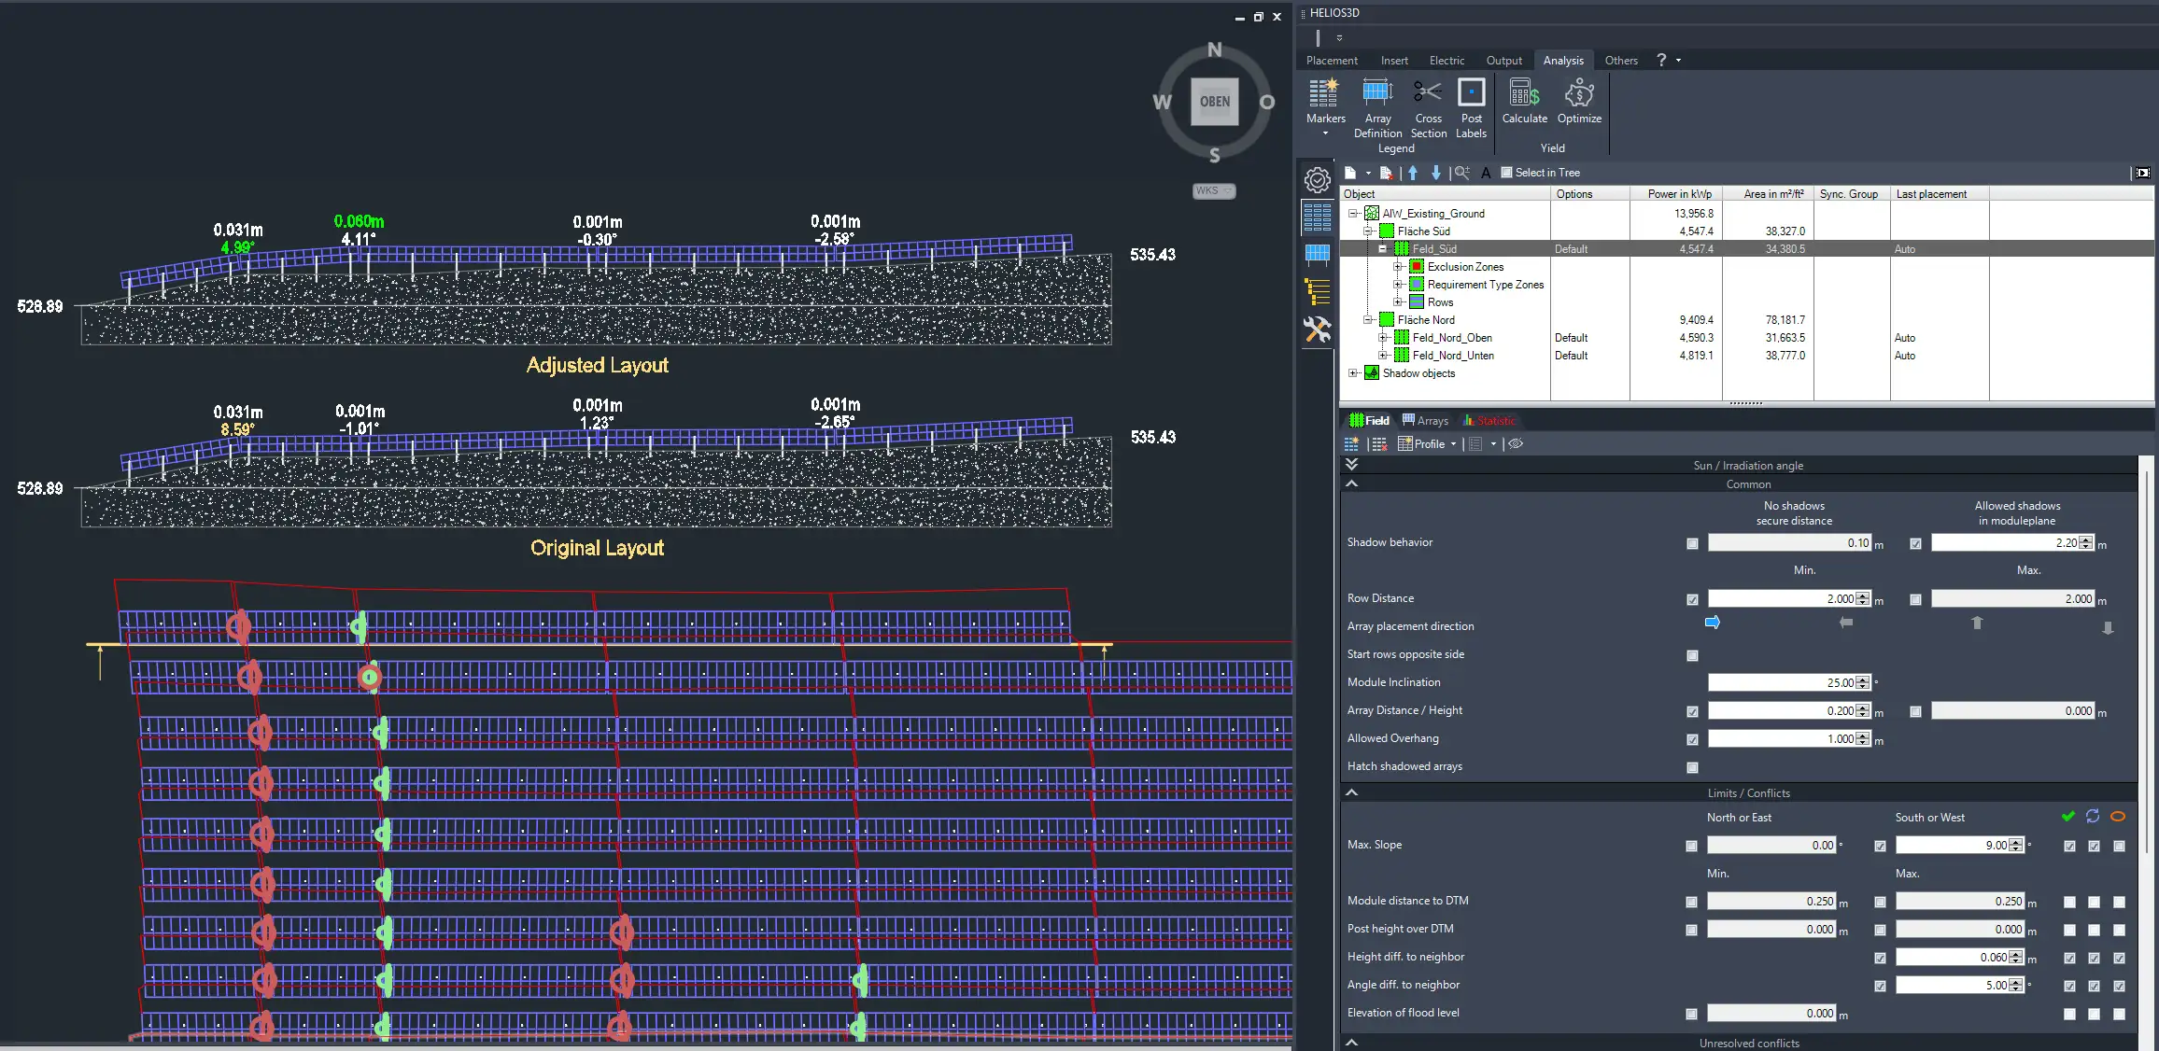The image size is (2159, 1051).
Task: Click the Module Inclination value field
Action: (1782, 683)
